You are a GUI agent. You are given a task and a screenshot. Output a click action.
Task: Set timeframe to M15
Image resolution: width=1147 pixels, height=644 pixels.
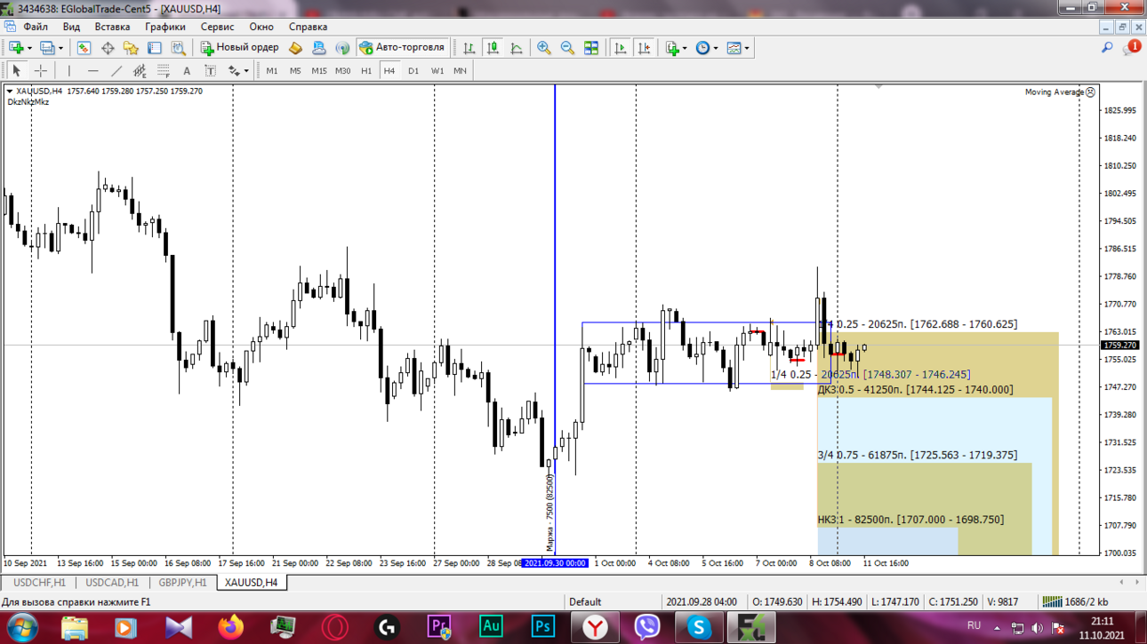point(318,71)
